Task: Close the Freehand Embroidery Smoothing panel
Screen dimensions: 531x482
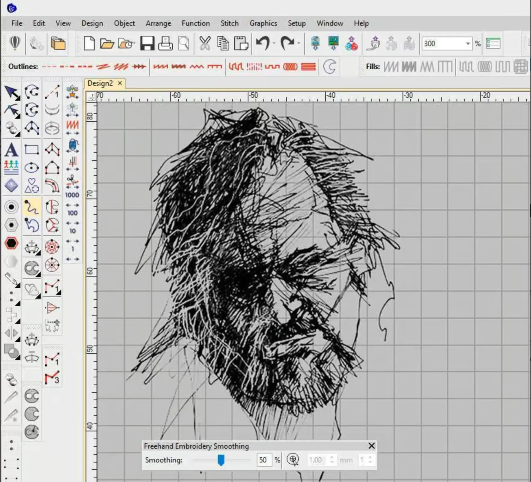Action: pyautogui.click(x=371, y=446)
